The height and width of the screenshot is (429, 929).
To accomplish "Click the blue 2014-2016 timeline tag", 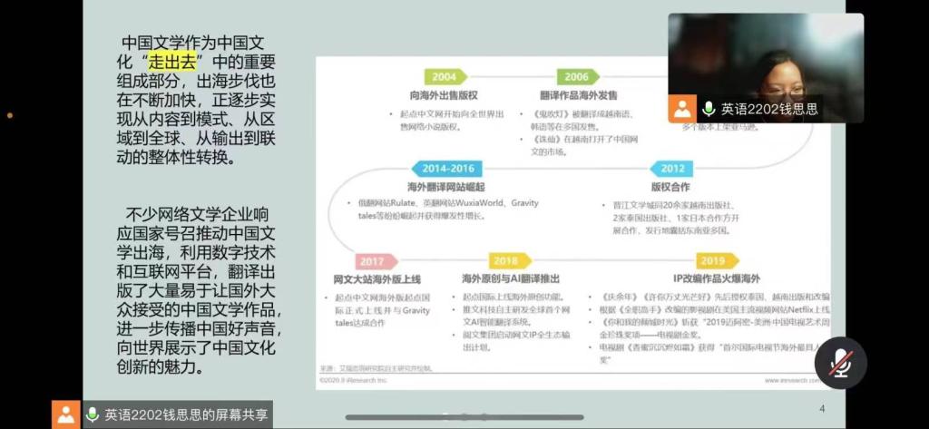I will pos(447,169).
